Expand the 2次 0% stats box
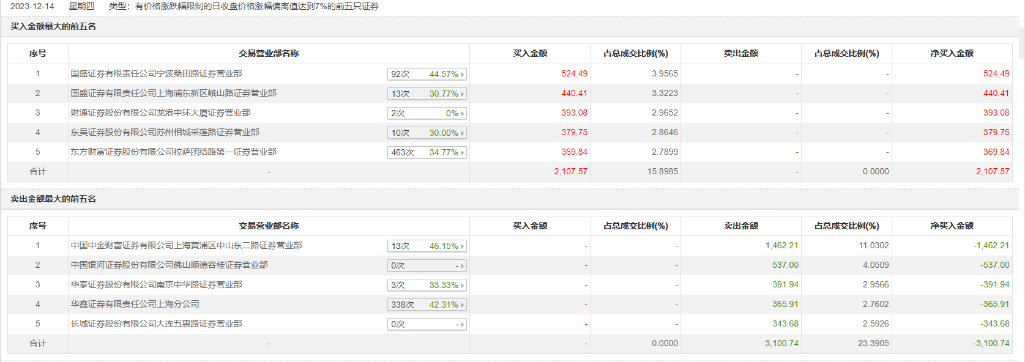 pos(427,113)
